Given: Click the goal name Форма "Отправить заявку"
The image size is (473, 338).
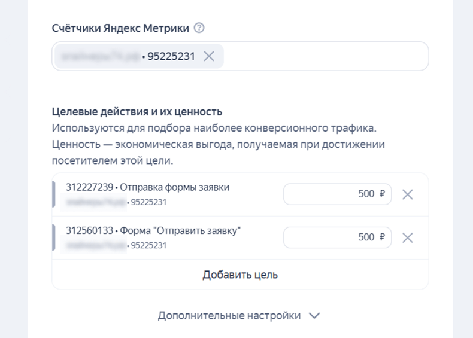Looking at the screenshot, I should [180, 230].
